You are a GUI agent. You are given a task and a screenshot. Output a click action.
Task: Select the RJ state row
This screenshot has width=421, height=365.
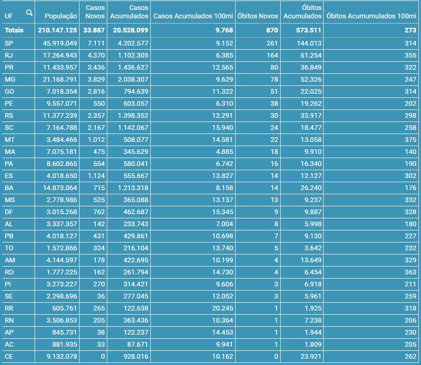(x=8, y=55)
